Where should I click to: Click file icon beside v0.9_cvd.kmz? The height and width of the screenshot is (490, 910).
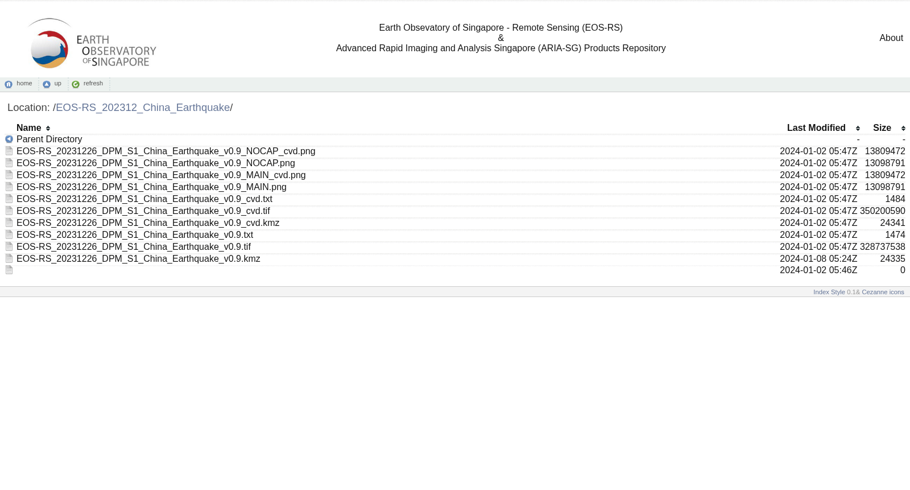pyautogui.click(x=9, y=223)
